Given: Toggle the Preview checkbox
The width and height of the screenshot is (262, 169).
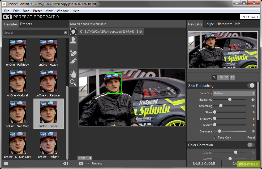Looking at the screenshot, I should (x=88, y=163).
